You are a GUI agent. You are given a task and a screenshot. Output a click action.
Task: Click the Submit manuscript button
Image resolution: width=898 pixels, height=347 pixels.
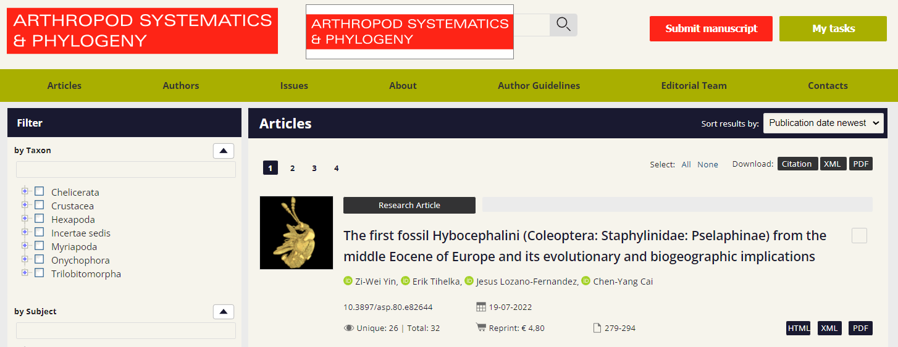711,28
